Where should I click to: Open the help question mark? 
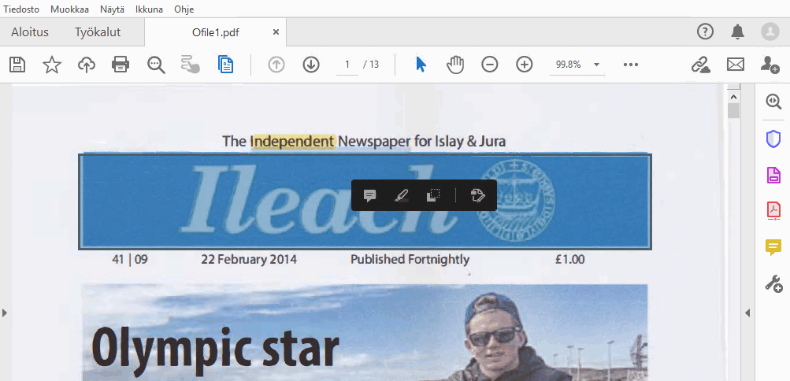pyautogui.click(x=706, y=31)
